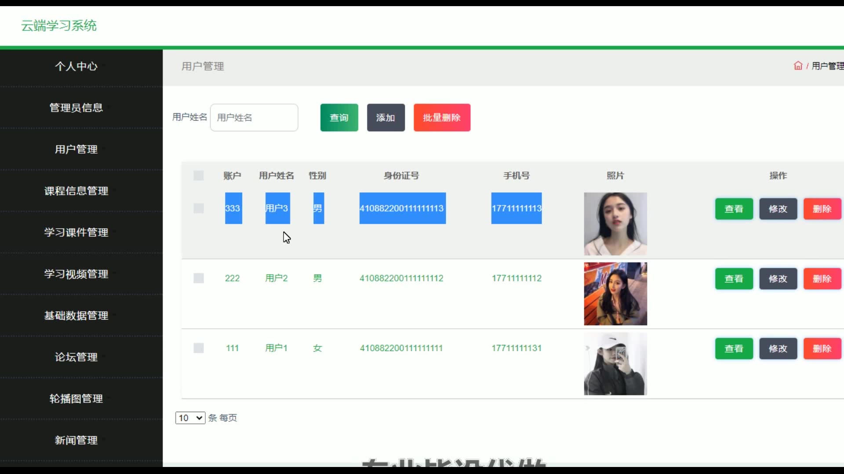
Task: Click the 云端学习系统 site title
Action: 59,25
